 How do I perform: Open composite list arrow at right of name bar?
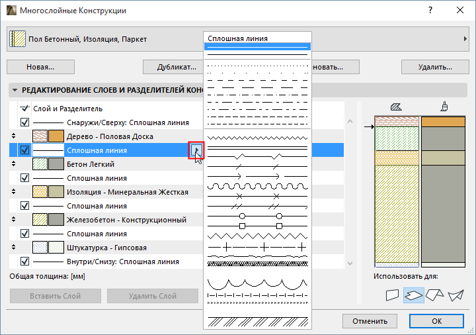465,39
